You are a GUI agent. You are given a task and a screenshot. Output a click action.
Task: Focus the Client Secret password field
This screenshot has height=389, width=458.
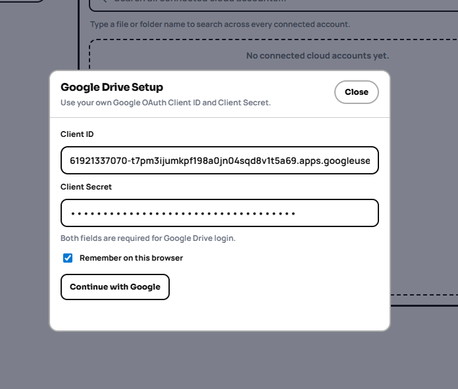[220, 213]
